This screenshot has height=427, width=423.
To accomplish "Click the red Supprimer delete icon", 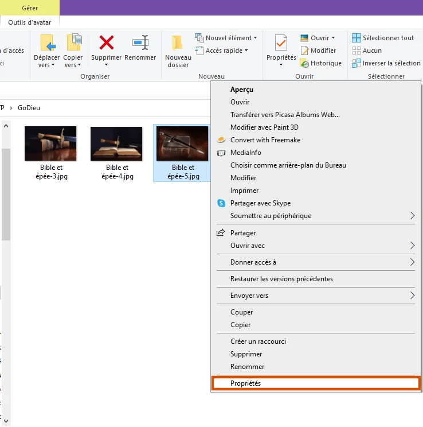I will (106, 44).
